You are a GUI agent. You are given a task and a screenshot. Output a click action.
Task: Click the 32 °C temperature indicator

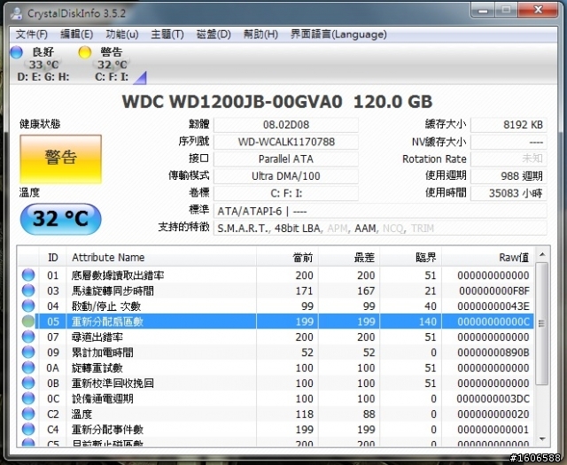61,219
